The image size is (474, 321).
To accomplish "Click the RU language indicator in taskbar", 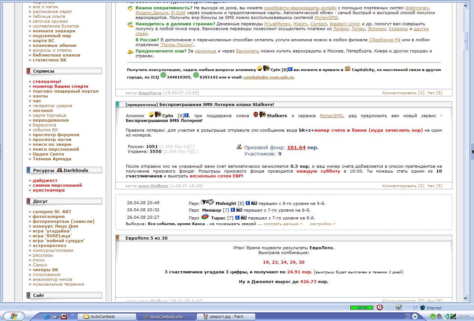I will pyautogui.click(x=407, y=317).
